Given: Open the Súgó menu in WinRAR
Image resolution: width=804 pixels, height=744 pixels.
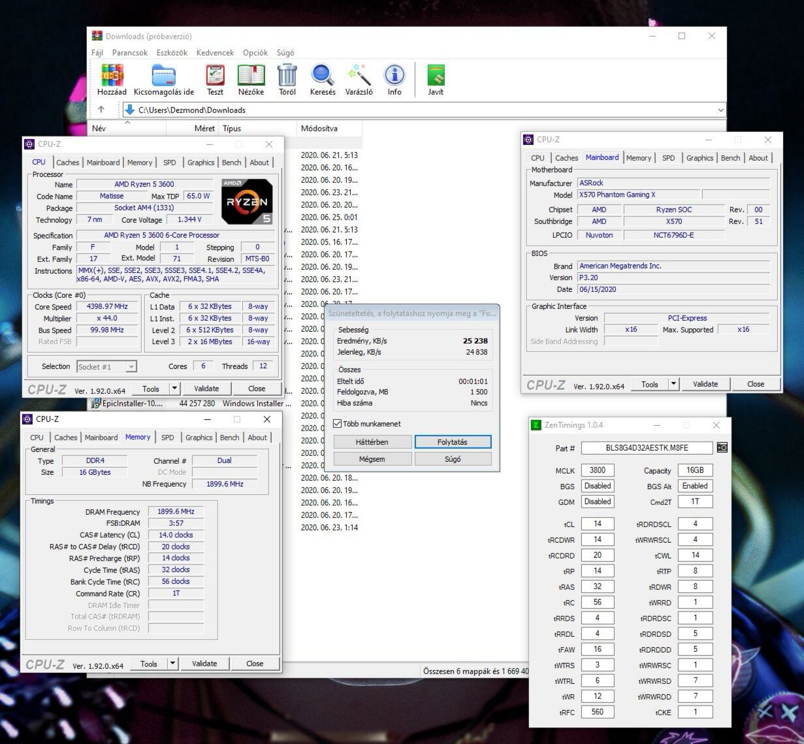Looking at the screenshot, I should click(x=285, y=53).
